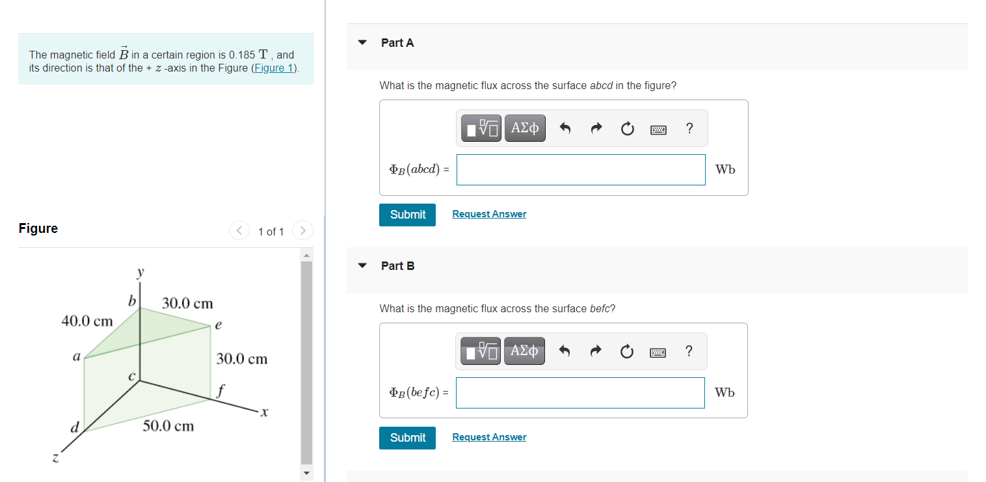Open math templates button in Part B toolbar
Image resolution: width=986 pixels, height=482 pixels.
482,351
